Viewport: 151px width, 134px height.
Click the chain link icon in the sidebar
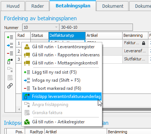pos(10,86)
